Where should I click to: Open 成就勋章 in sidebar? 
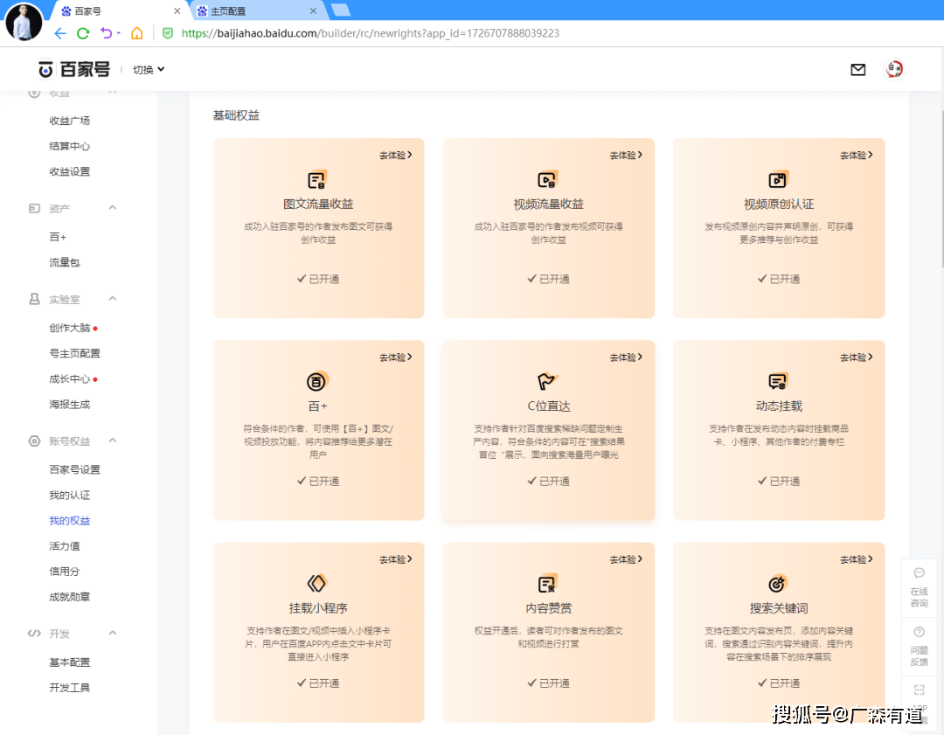(70, 597)
